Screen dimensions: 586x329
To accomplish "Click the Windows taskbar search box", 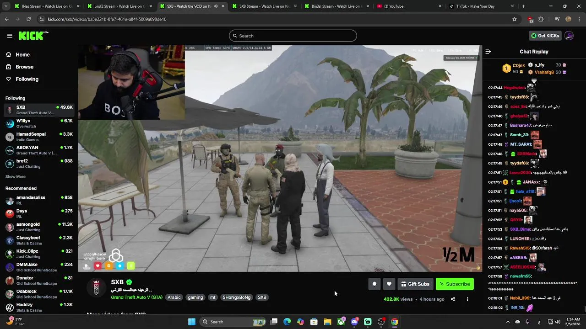I will pos(232,322).
